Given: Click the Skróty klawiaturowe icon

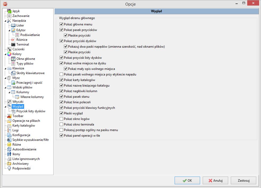Looking at the screenshot, I should coord(13,73).
